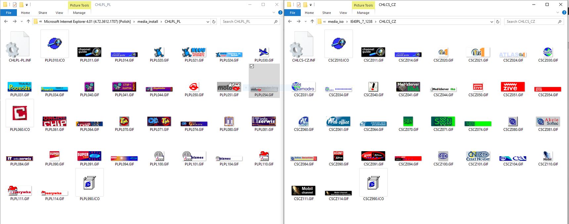Expand ribbon in CHLPL_PL window
The image size is (569, 224).
coord(274,13)
